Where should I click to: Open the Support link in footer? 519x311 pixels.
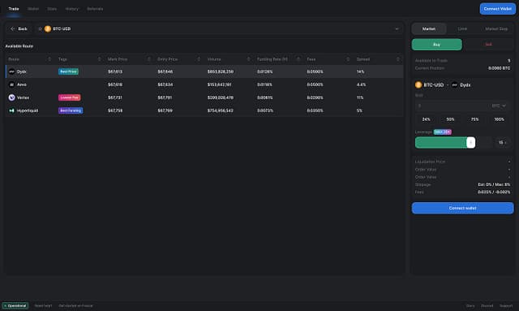[506, 305]
